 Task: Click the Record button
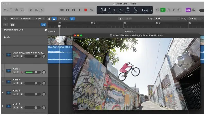86,10
